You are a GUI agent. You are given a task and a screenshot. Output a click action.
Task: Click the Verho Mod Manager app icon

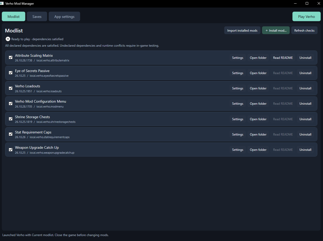(x=2, y=4)
